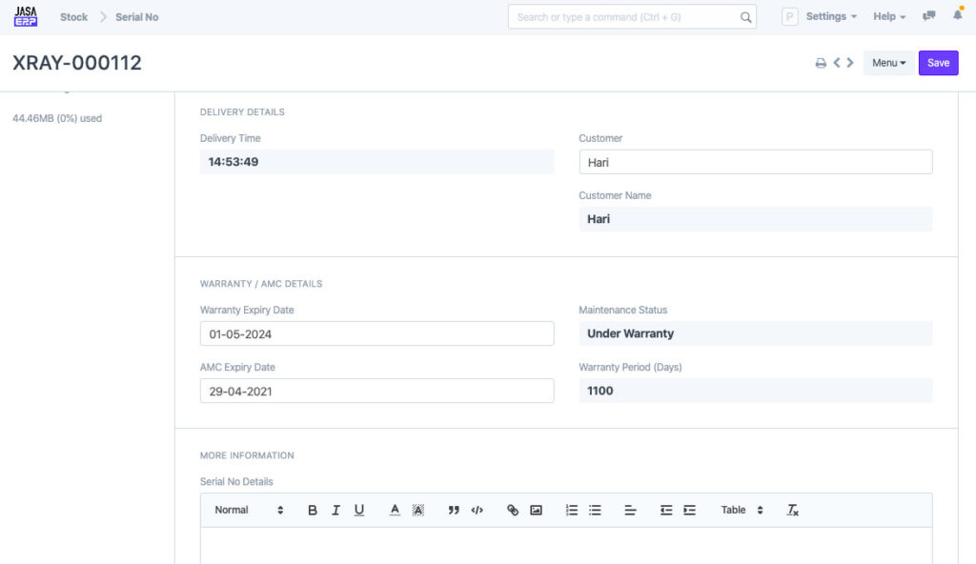
Task: Insert an image in the editor
Action: tap(536, 511)
